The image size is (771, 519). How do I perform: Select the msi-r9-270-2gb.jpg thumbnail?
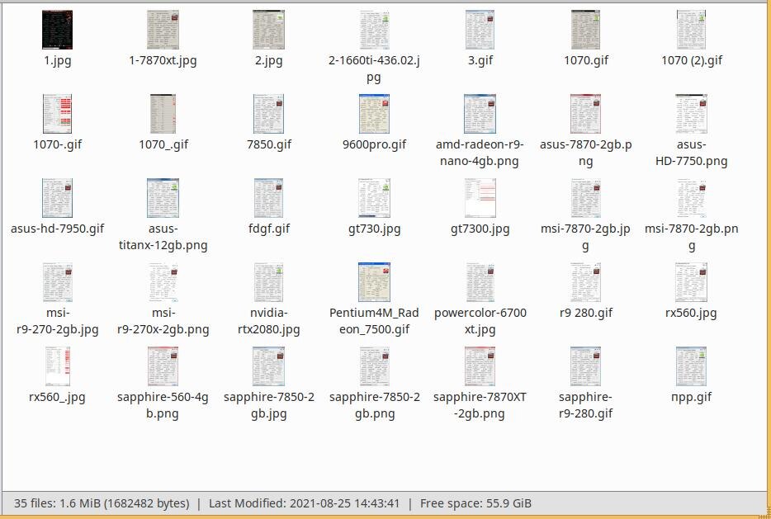click(x=57, y=281)
